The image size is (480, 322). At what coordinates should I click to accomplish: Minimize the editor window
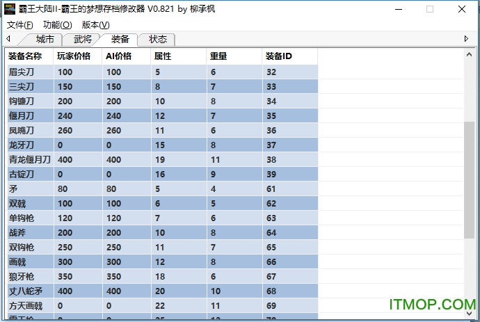(x=399, y=9)
